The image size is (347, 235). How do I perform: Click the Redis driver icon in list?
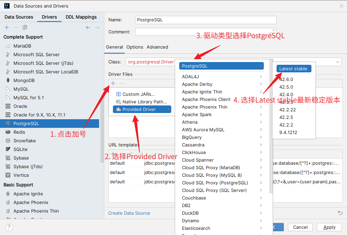click(x=8, y=132)
